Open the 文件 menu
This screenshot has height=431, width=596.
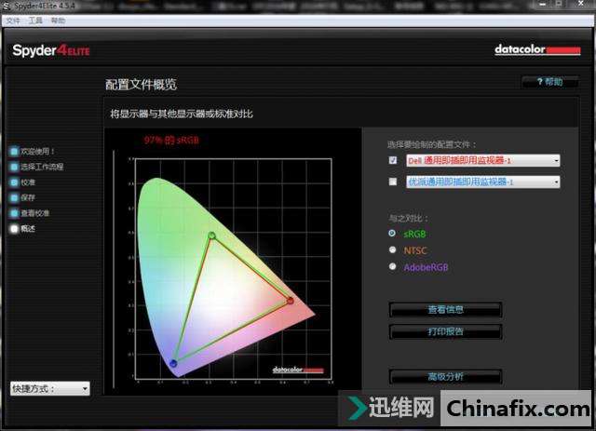(13, 20)
